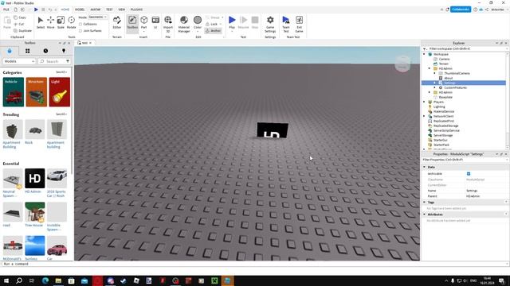Open the Vehicle category card

pos(14,92)
